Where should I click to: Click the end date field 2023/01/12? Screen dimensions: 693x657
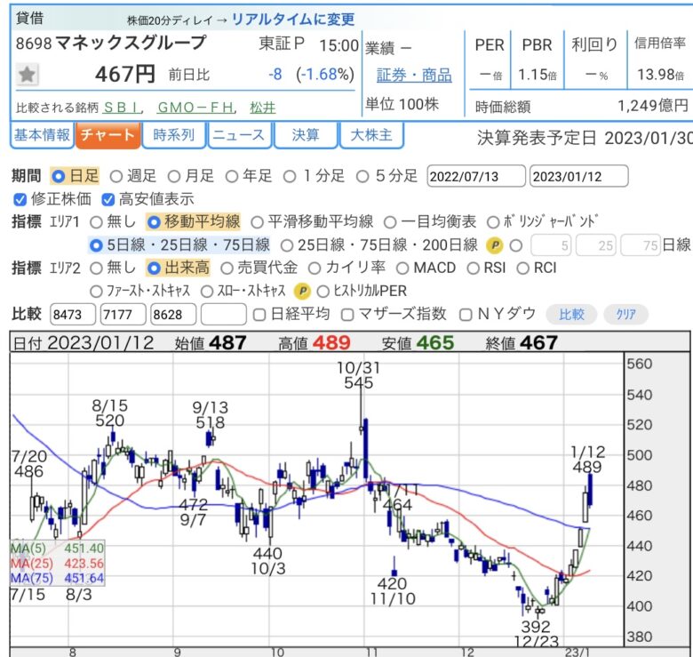(x=578, y=176)
